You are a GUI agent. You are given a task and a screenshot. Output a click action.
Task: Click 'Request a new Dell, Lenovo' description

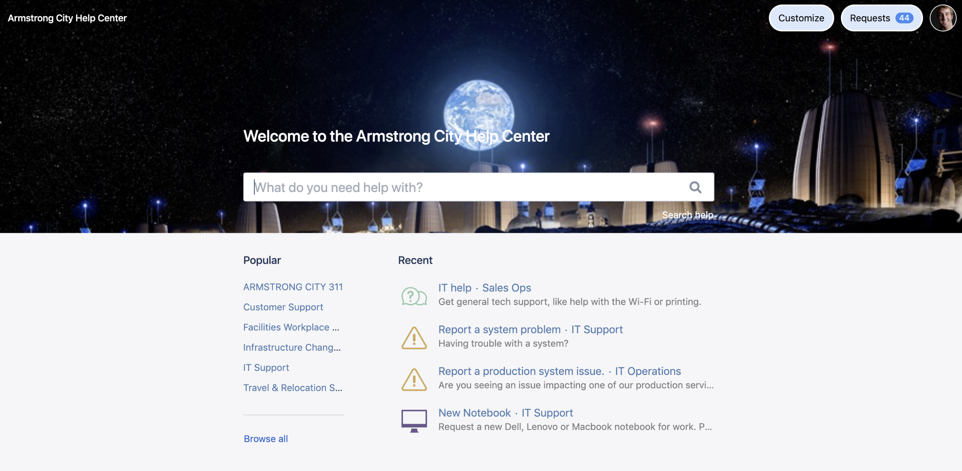tap(575, 427)
